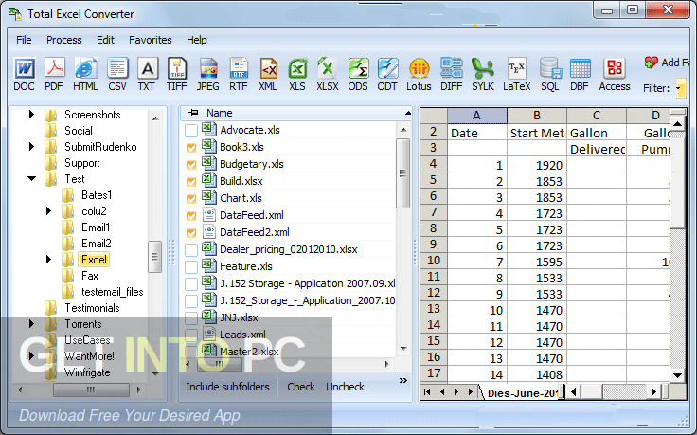Open the Process menu
697x435 pixels.
64,40
